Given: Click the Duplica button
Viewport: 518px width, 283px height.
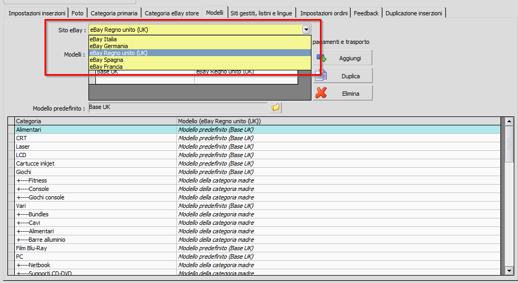Looking at the screenshot, I should pos(343,76).
